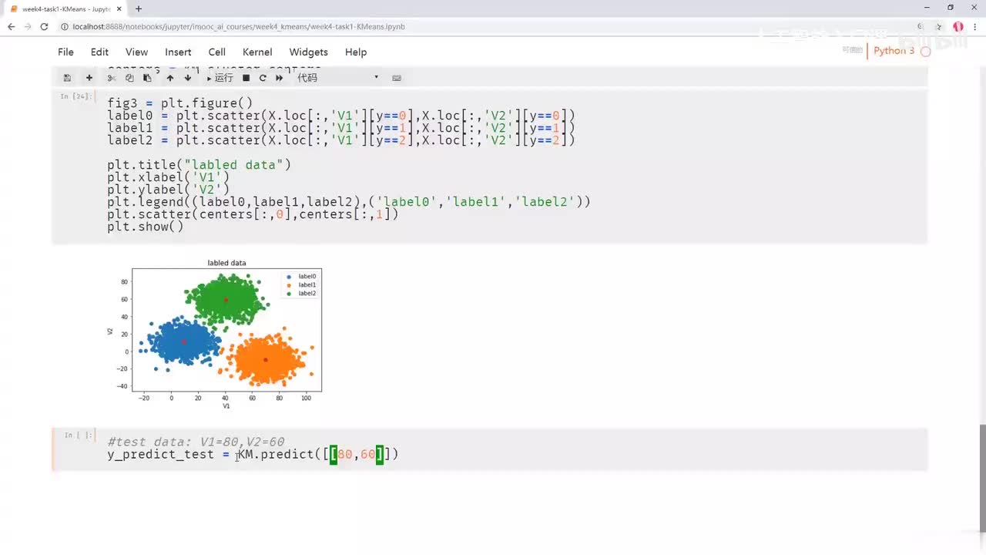Viewport: 986px width, 555px height.
Task: Open the Help menu
Action: coord(356,52)
